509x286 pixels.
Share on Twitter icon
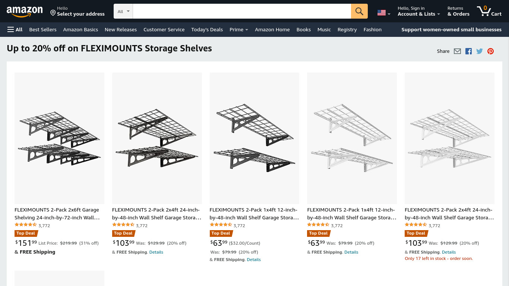[480, 51]
